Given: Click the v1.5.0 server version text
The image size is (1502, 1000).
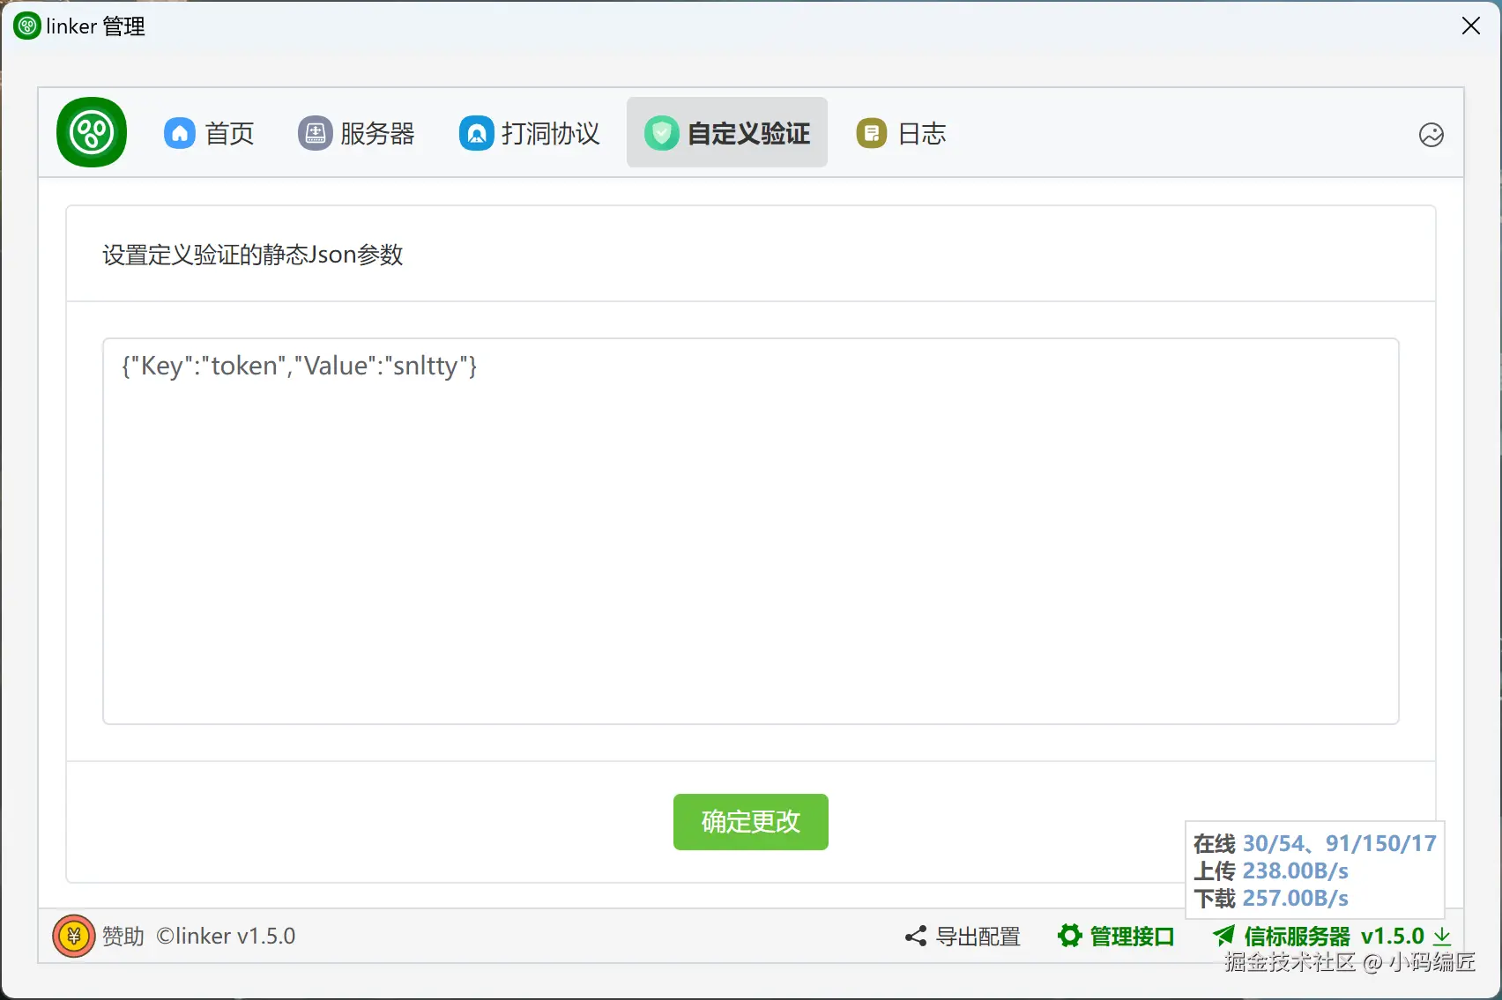Looking at the screenshot, I should point(1392,936).
